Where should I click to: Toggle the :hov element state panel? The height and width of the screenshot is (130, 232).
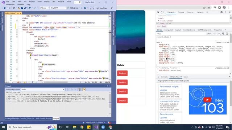209,34
